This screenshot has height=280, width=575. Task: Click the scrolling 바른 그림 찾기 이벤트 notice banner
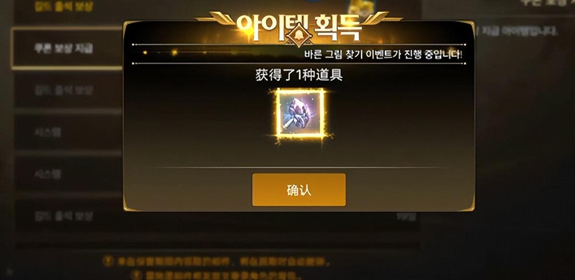383,54
